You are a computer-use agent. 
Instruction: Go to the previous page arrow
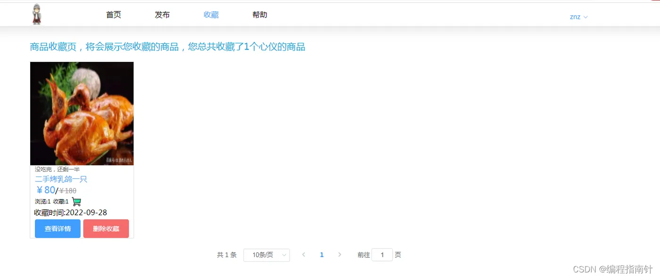304,255
